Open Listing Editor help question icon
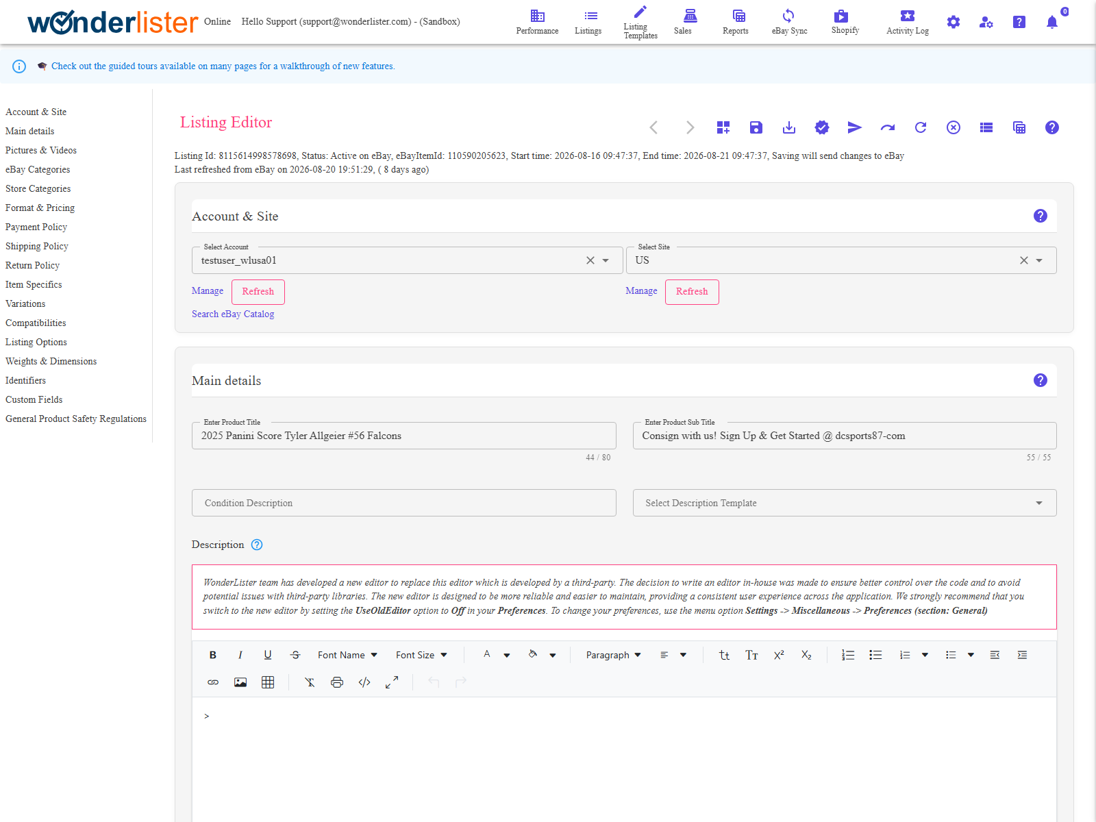 click(1052, 127)
